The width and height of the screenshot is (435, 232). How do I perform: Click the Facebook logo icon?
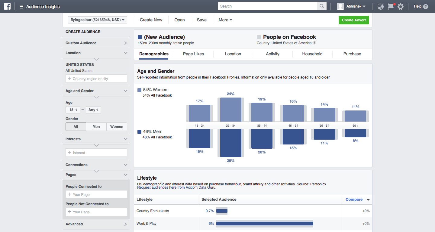coord(7,6)
